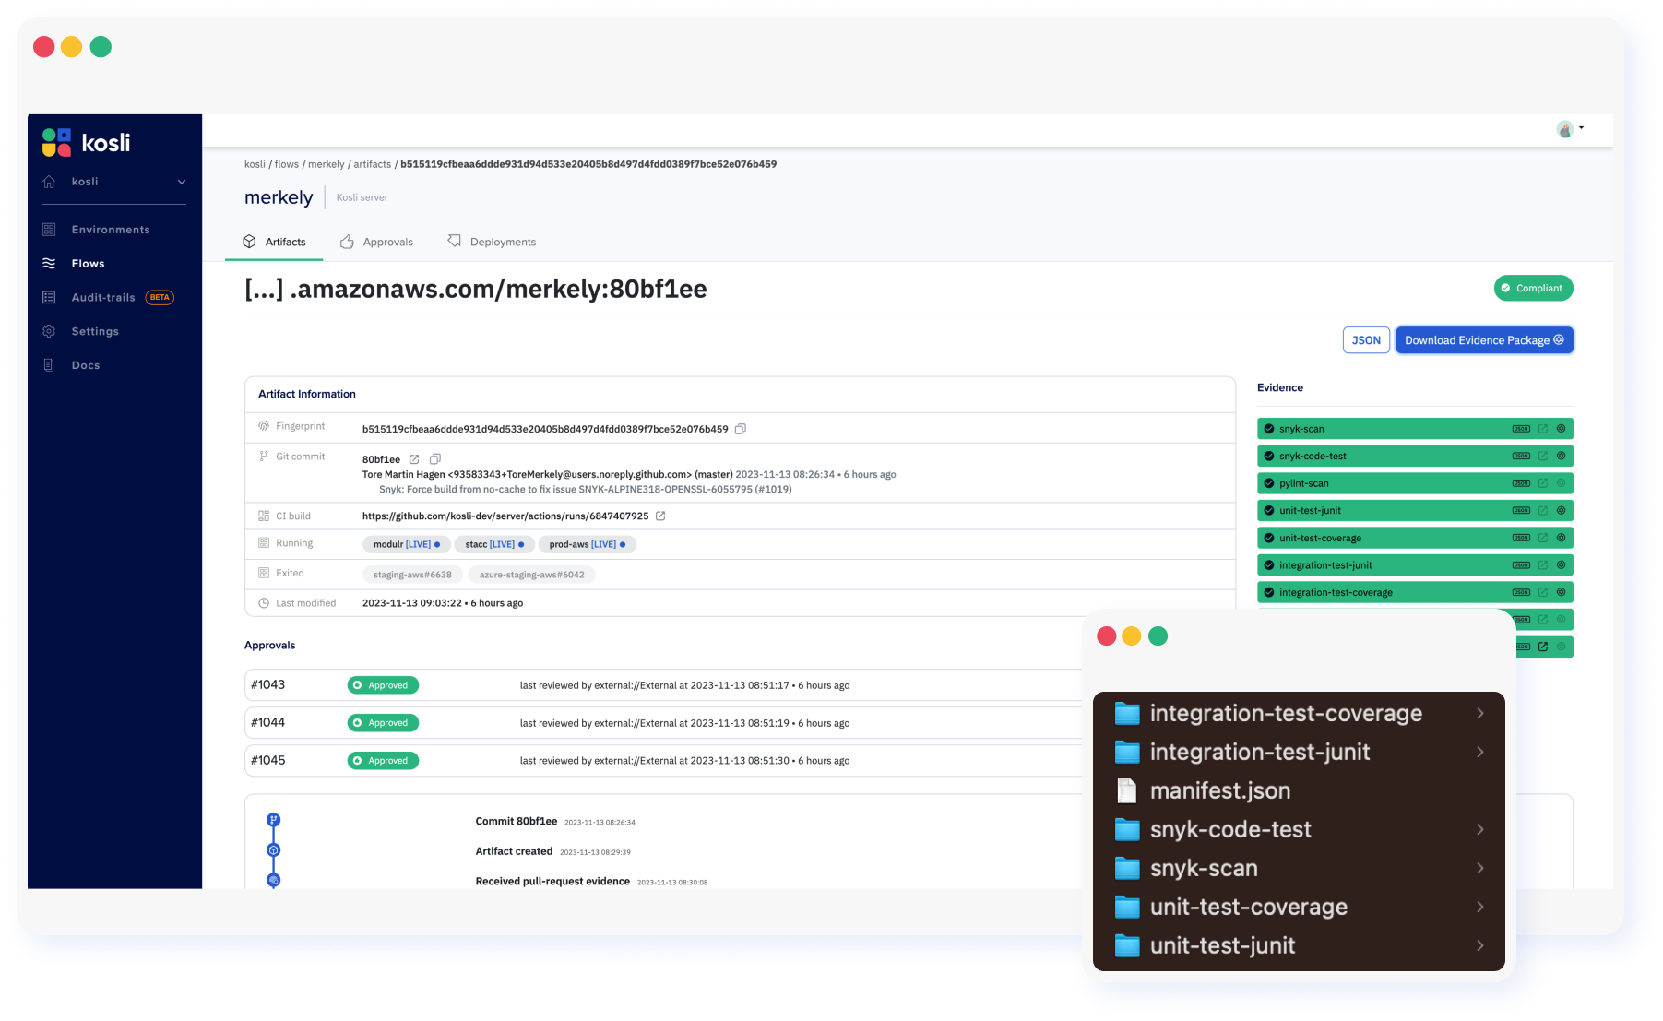Open external link for pylint-scan evidence
Image resolution: width=1663 pixels, height=1021 pixels.
click(1543, 483)
